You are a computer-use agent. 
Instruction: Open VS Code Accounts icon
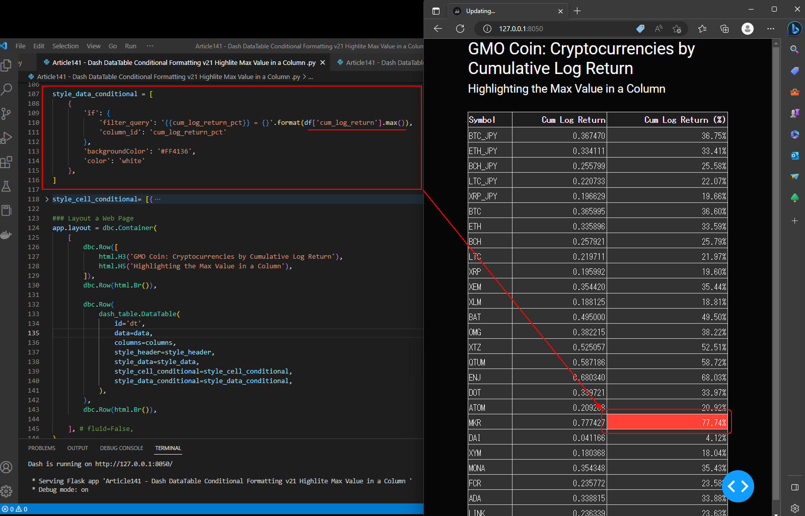click(x=6, y=467)
